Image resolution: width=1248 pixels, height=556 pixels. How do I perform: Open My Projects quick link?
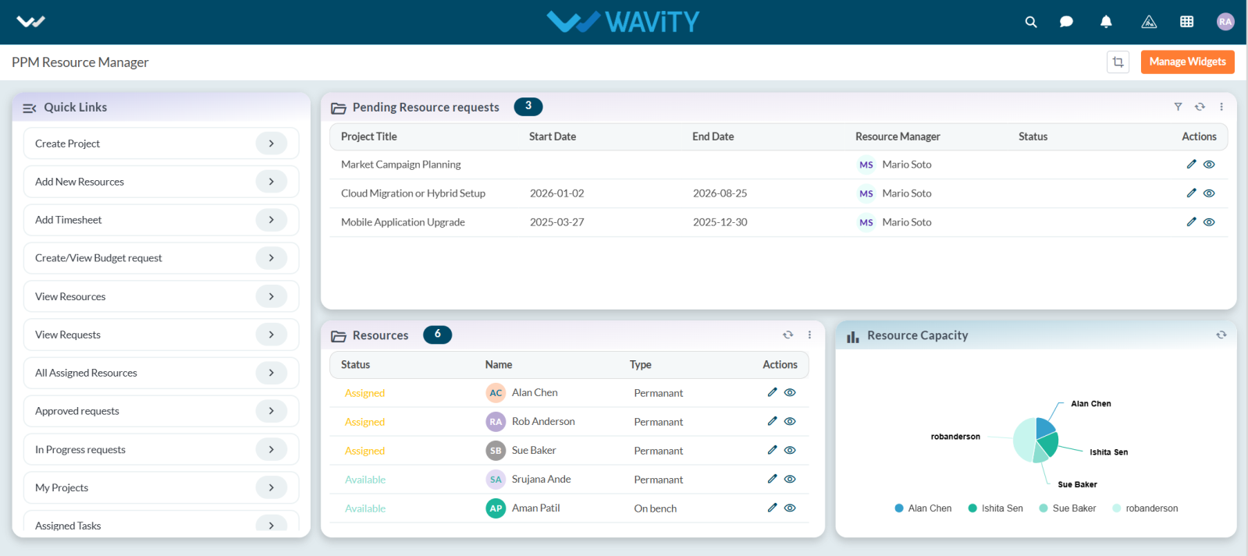(162, 487)
